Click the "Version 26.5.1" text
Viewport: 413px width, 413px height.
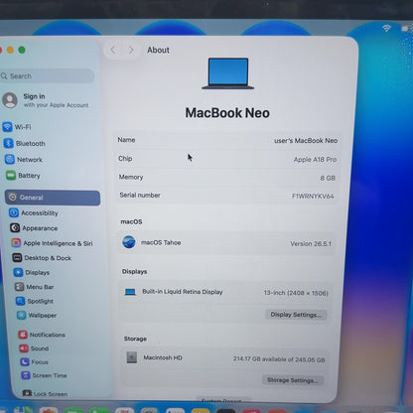[311, 244]
